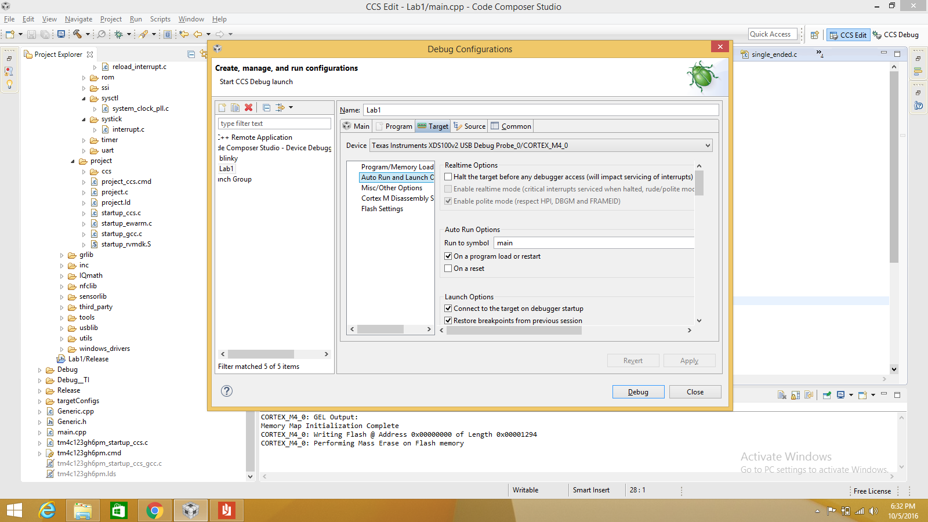Switch to the Source tab
Viewport: 928px width, 522px height.
pos(469,126)
